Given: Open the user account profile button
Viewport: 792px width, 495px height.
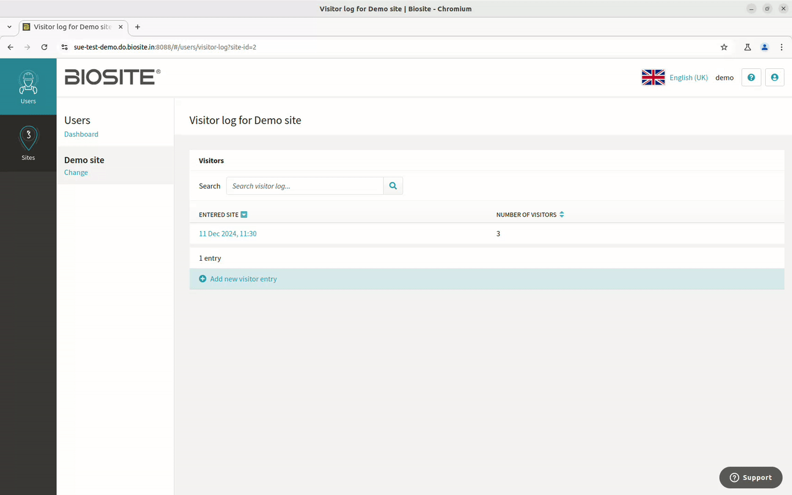Looking at the screenshot, I should pos(774,78).
